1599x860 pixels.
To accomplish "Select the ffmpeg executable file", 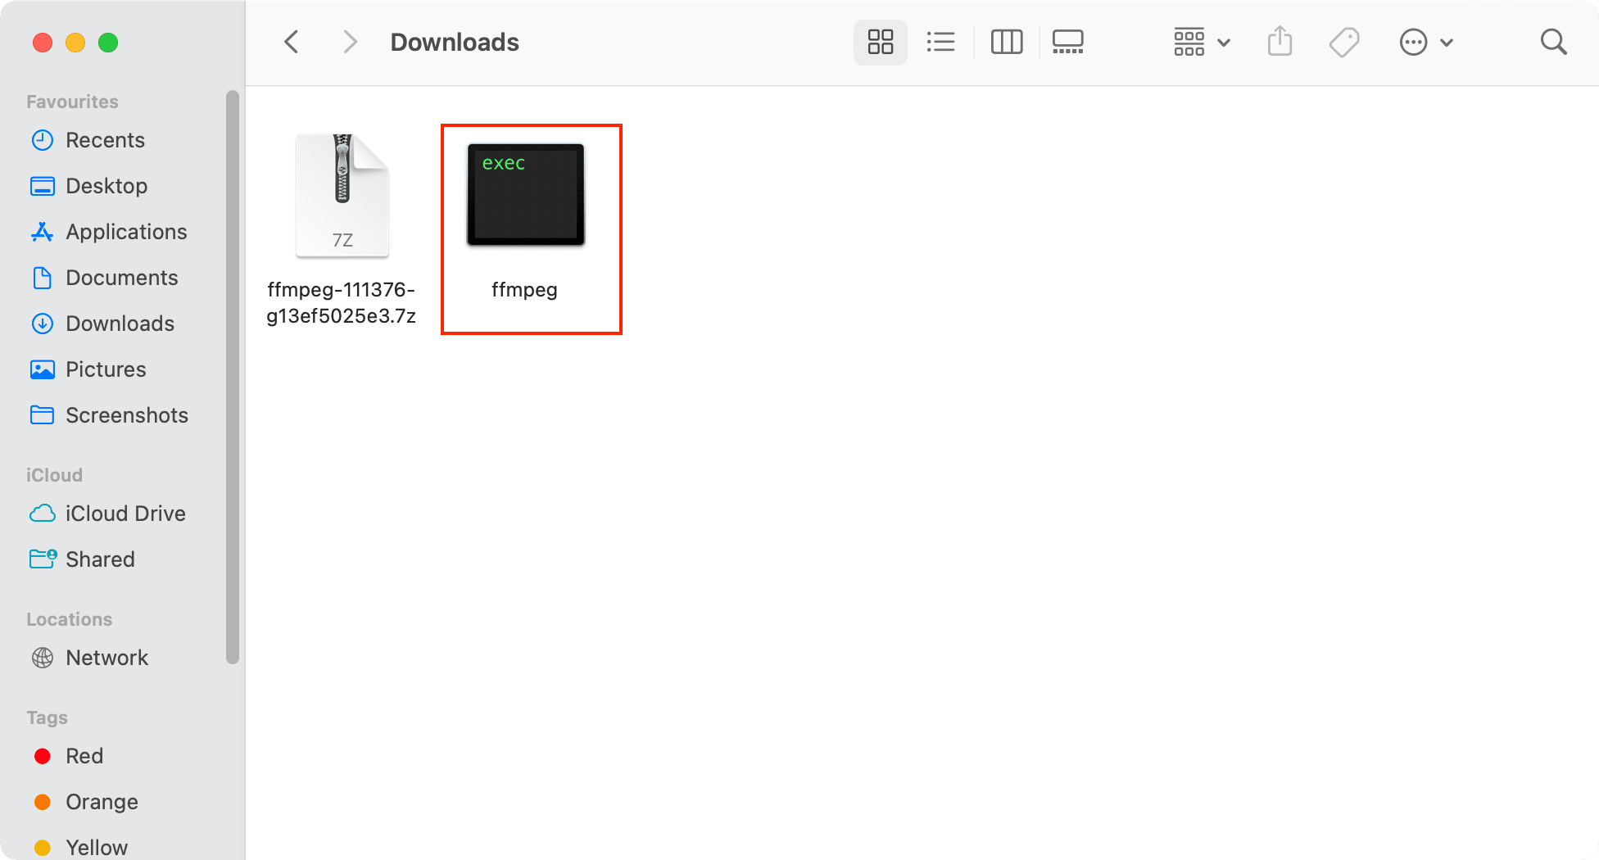I will pyautogui.click(x=525, y=194).
